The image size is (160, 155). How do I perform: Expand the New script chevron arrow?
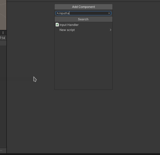pyautogui.click(x=111, y=30)
